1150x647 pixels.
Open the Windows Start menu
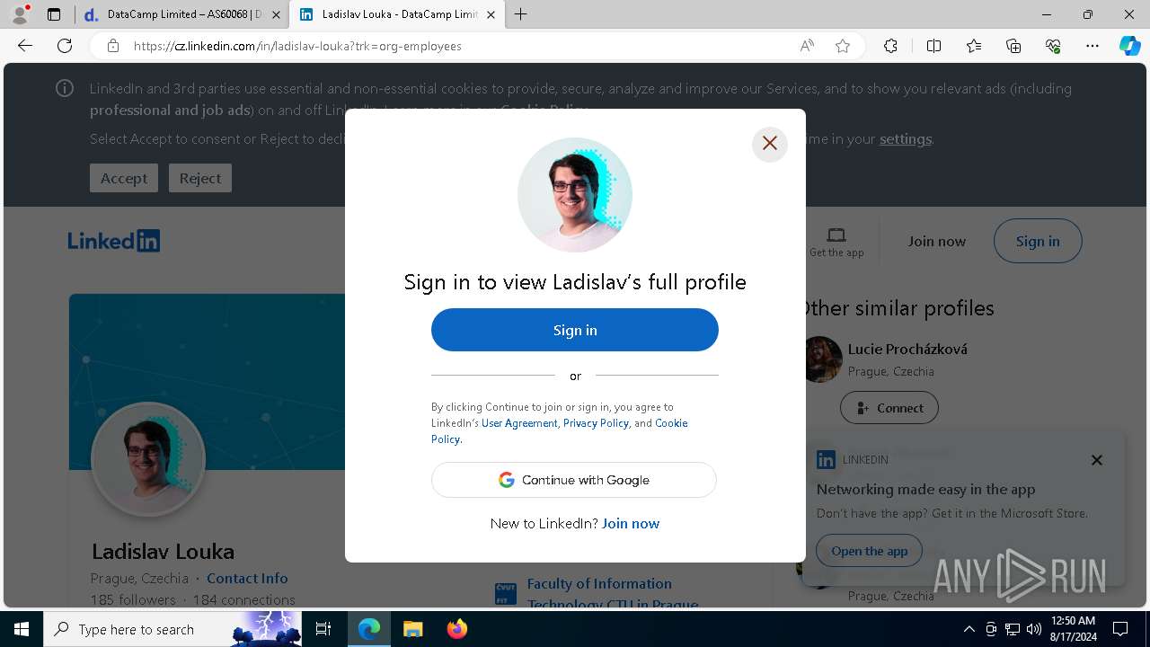pyautogui.click(x=22, y=629)
